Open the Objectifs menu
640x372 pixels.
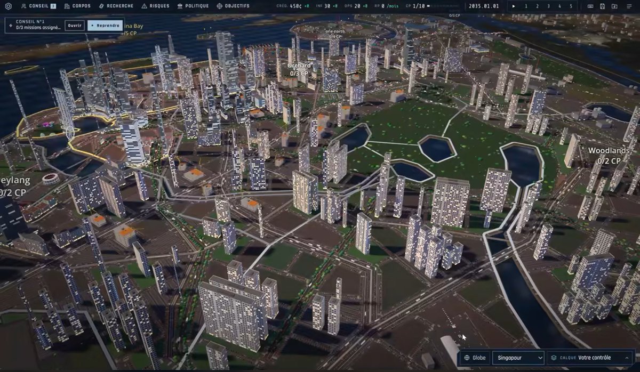coord(234,6)
